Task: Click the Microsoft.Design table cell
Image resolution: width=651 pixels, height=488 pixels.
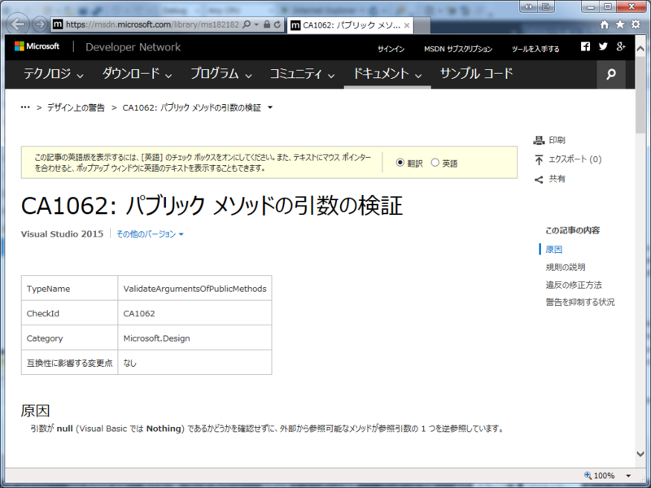Action: click(194, 338)
